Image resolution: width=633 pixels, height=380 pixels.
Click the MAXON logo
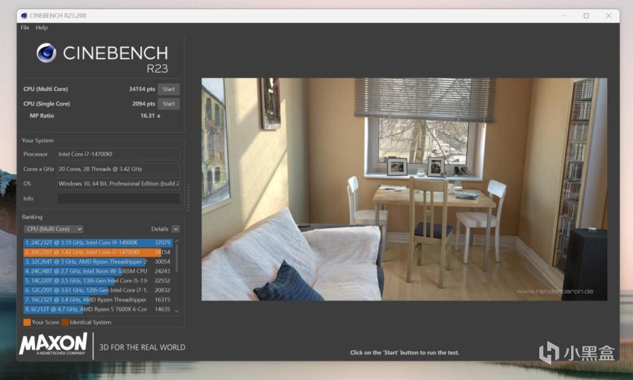pos(53,344)
